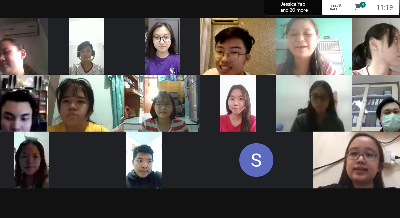Screen dimensions: 400x218
Task: Select the participant against the teal wall
Action: 314,46
